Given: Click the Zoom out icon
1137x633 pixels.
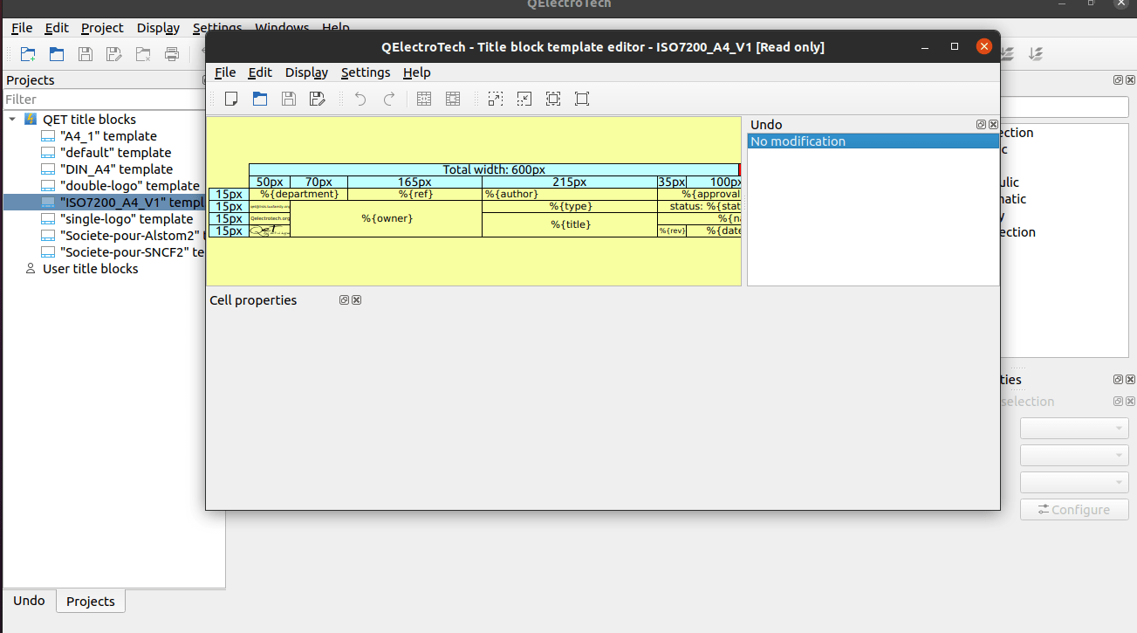Looking at the screenshot, I should click(x=524, y=99).
